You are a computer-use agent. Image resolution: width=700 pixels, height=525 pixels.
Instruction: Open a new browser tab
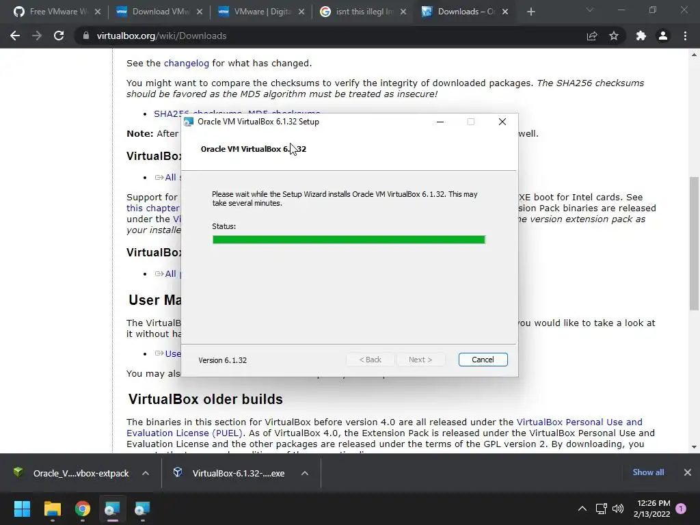click(530, 12)
